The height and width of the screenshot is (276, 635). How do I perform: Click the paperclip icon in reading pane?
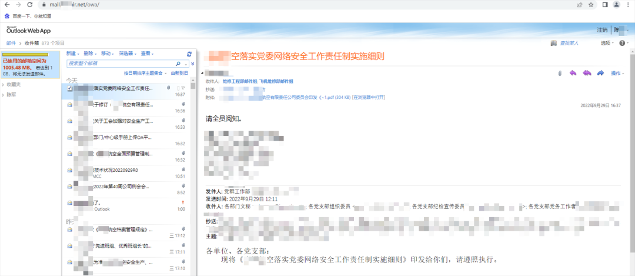[560, 74]
